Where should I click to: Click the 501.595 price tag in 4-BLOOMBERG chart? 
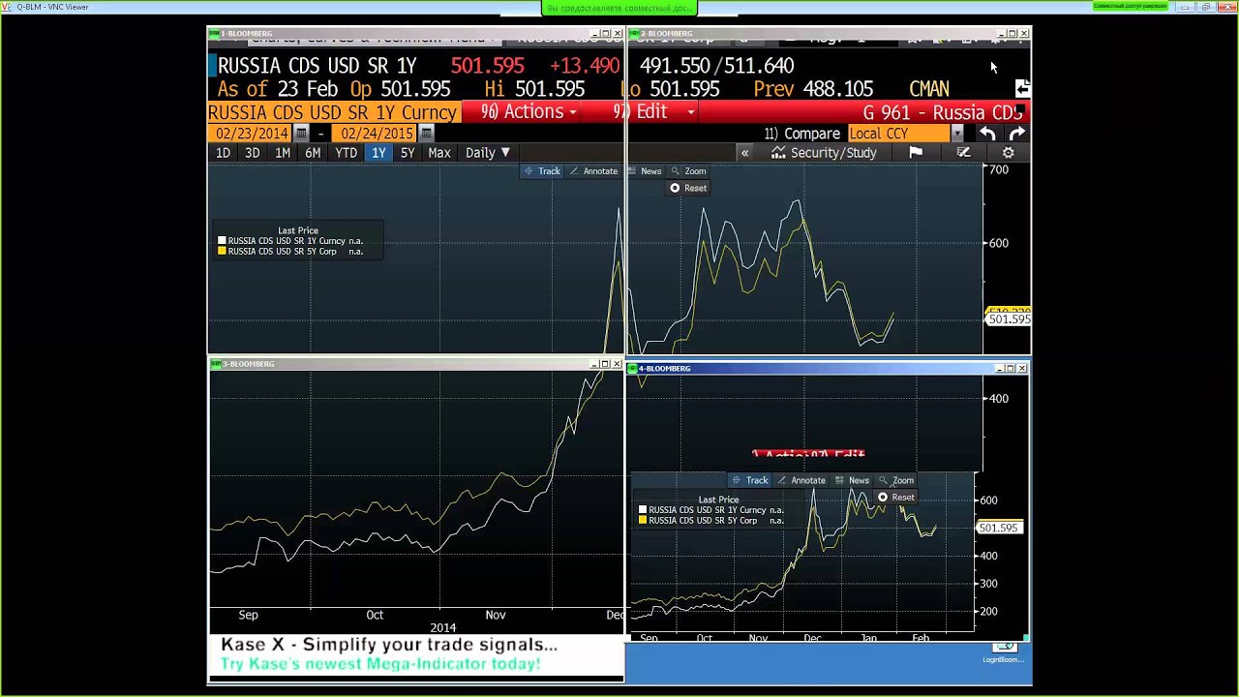(x=998, y=528)
